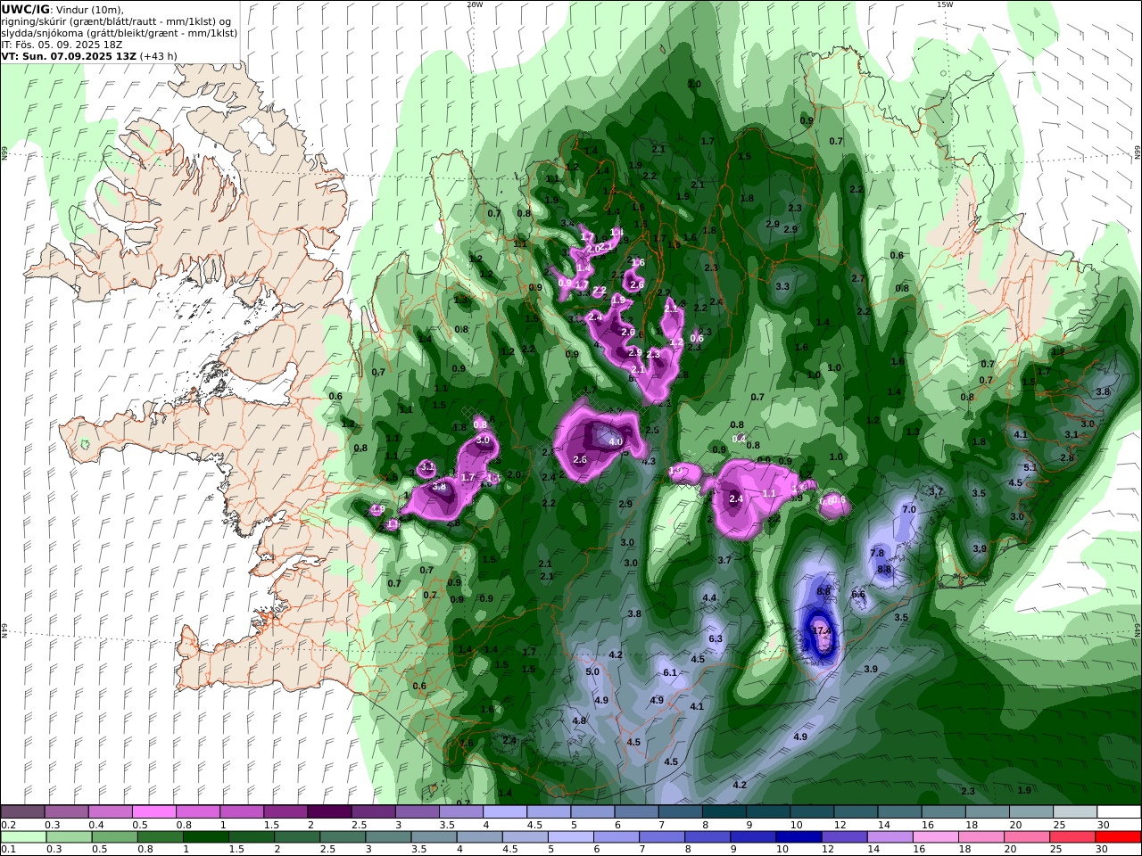Image resolution: width=1142 pixels, height=856 pixels.
Task: Click the 15W longitude label
Action: tap(944, 4)
